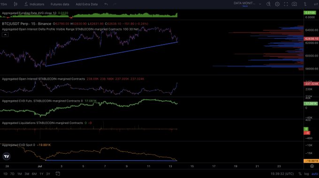The width and height of the screenshot is (319, 178).
Task: Select the Aggregated Liquidations indicator legend
Action: pos(43,123)
